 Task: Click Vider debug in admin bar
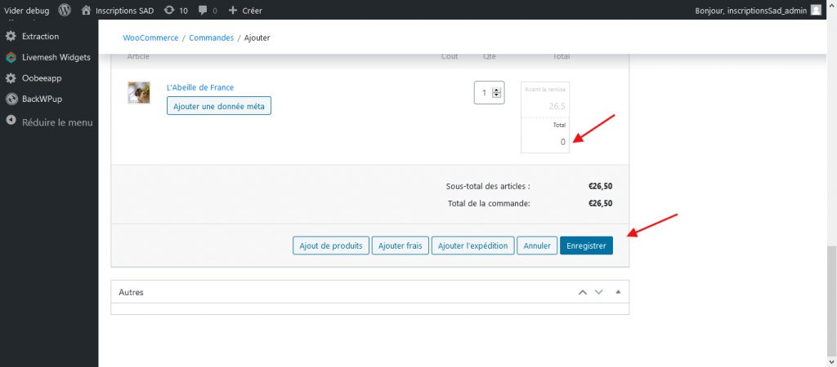[x=27, y=10]
